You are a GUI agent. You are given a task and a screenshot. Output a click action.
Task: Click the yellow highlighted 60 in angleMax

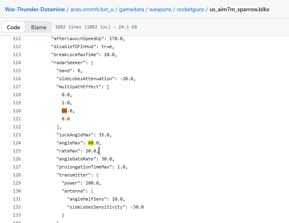point(91,143)
